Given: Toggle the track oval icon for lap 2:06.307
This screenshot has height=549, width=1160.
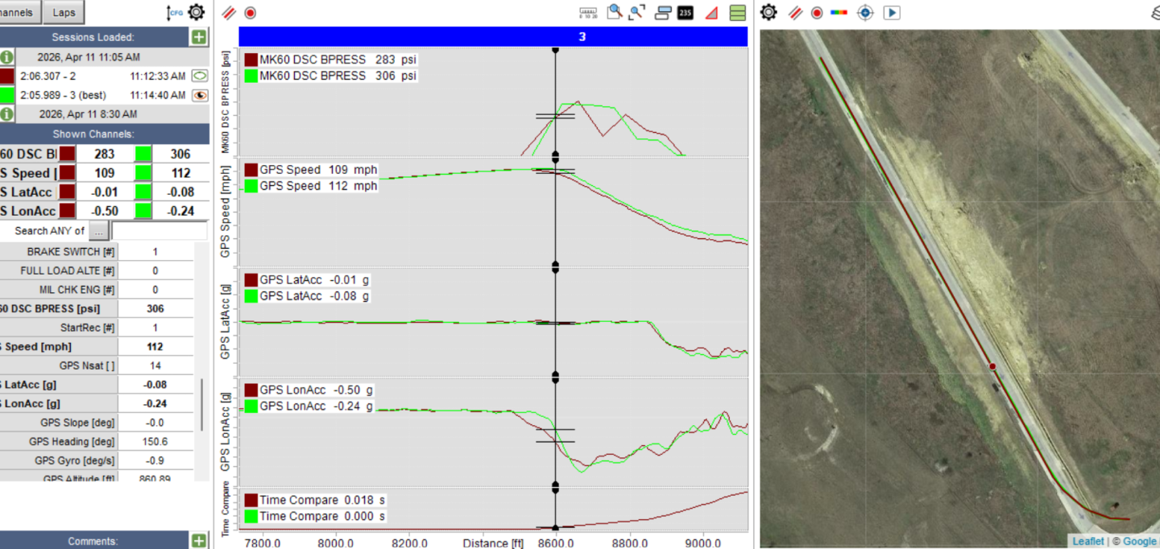Looking at the screenshot, I should (x=200, y=76).
